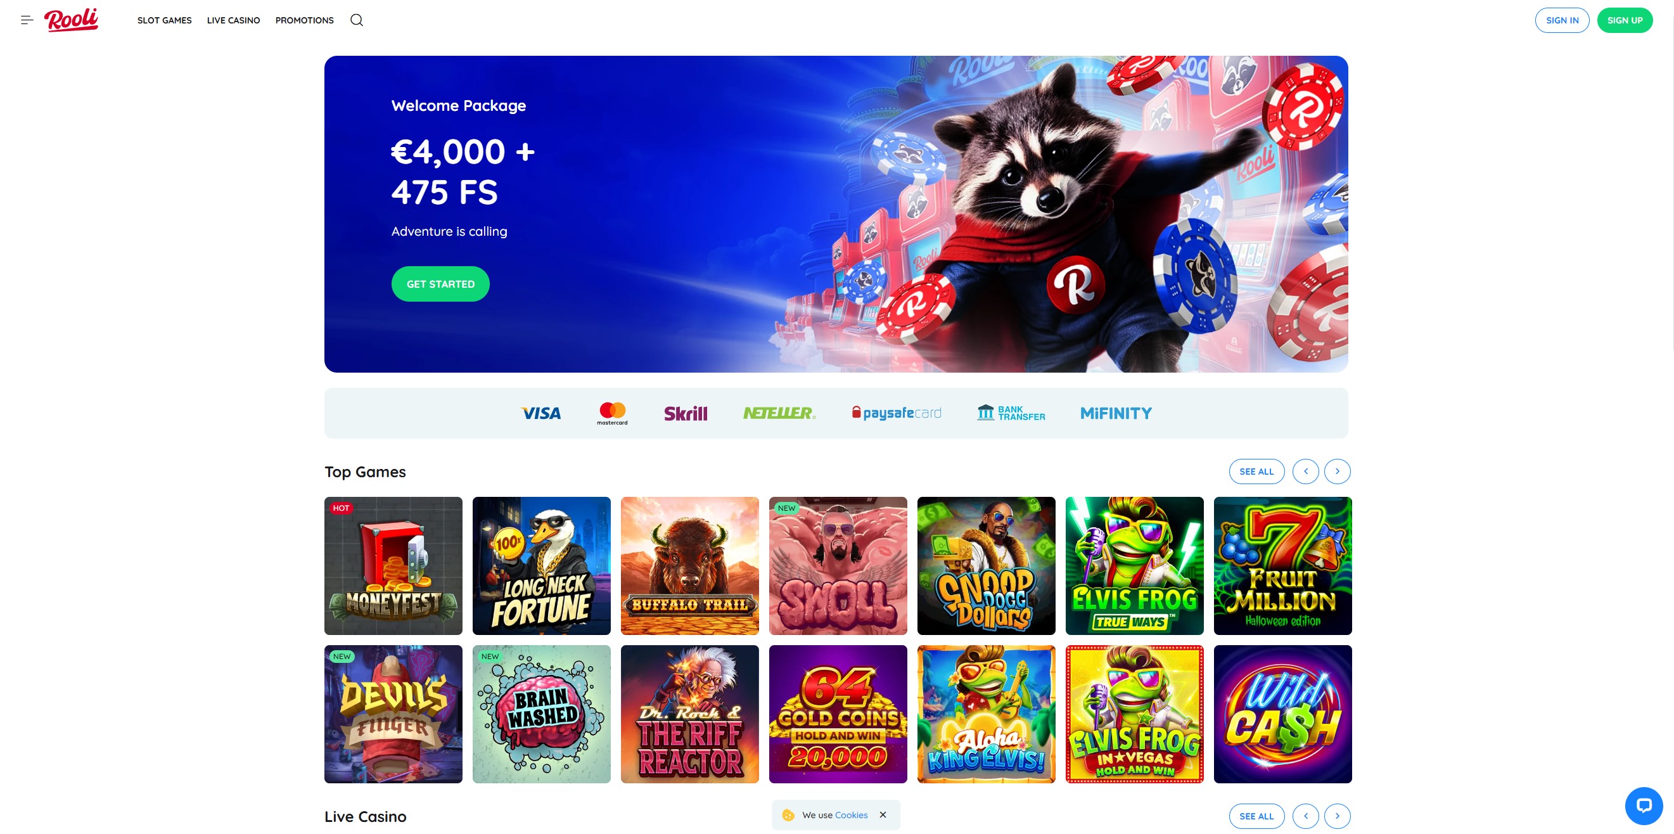Open the Live Casino menu
The width and height of the screenshot is (1674, 834).
pyautogui.click(x=233, y=20)
